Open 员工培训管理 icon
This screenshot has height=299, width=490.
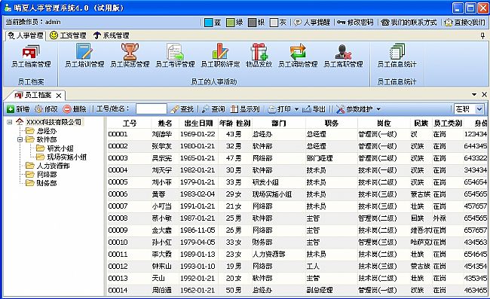point(84,56)
